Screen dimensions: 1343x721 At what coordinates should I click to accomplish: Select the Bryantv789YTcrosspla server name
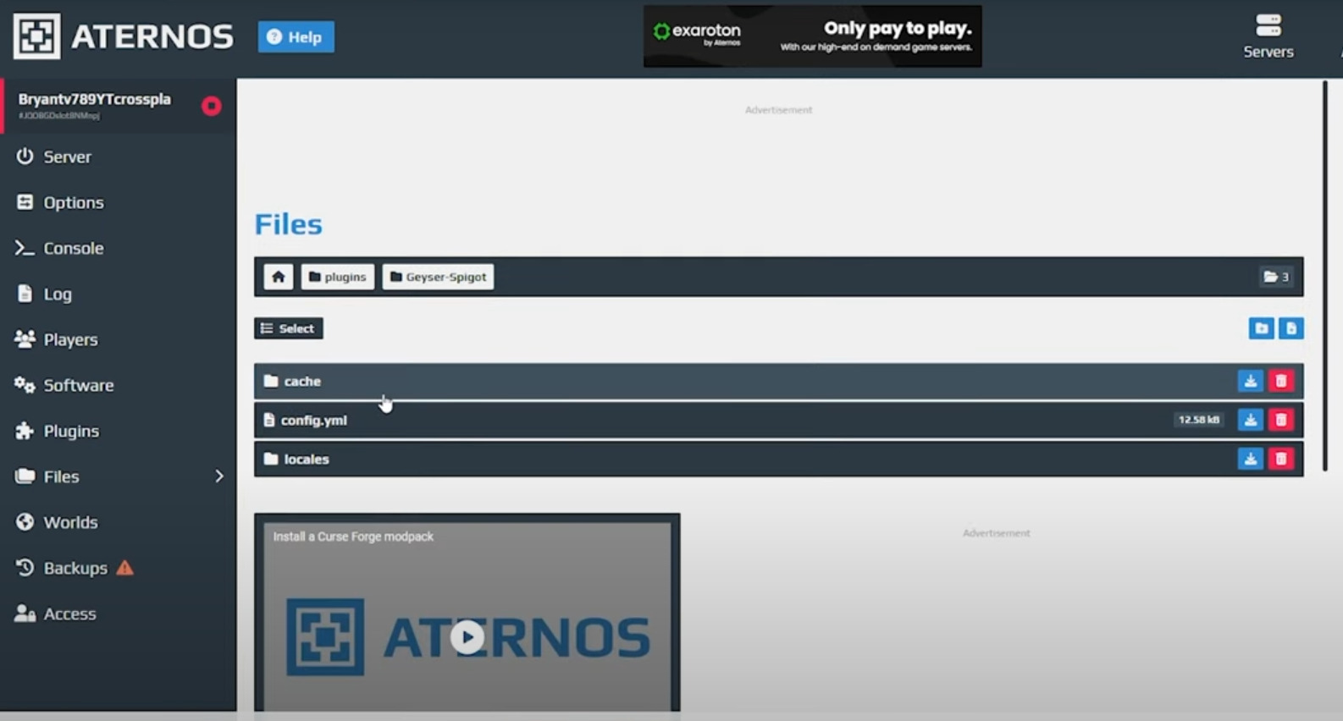pos(94,99)
